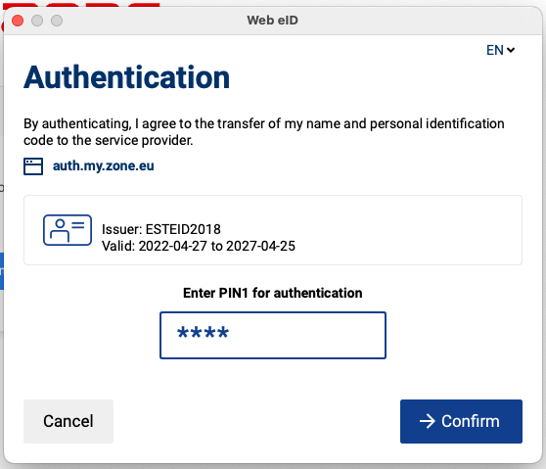Open the EN language dropdown
This screenshot has width=546, height=469.
(x=500, y=50)
